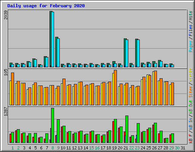Select day 29 on the x-axis
The image size is (195, 152).
coord(171,148)
